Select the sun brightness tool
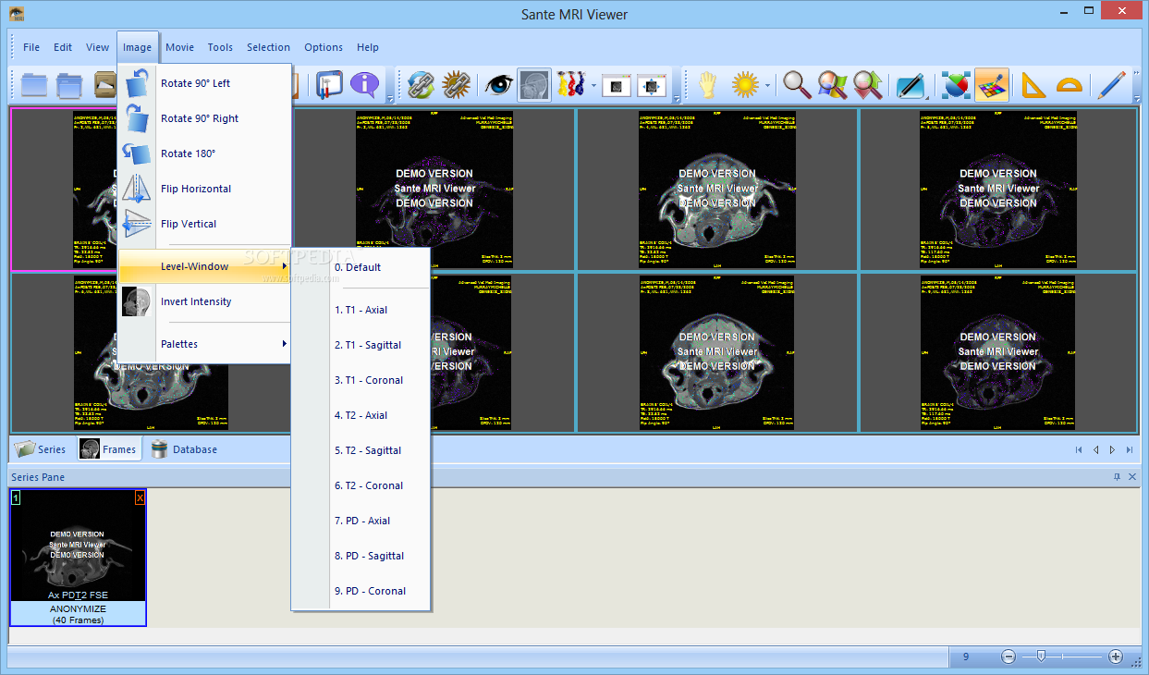Viewport: 1149px width, 675px height. click(x=745, y=85)
